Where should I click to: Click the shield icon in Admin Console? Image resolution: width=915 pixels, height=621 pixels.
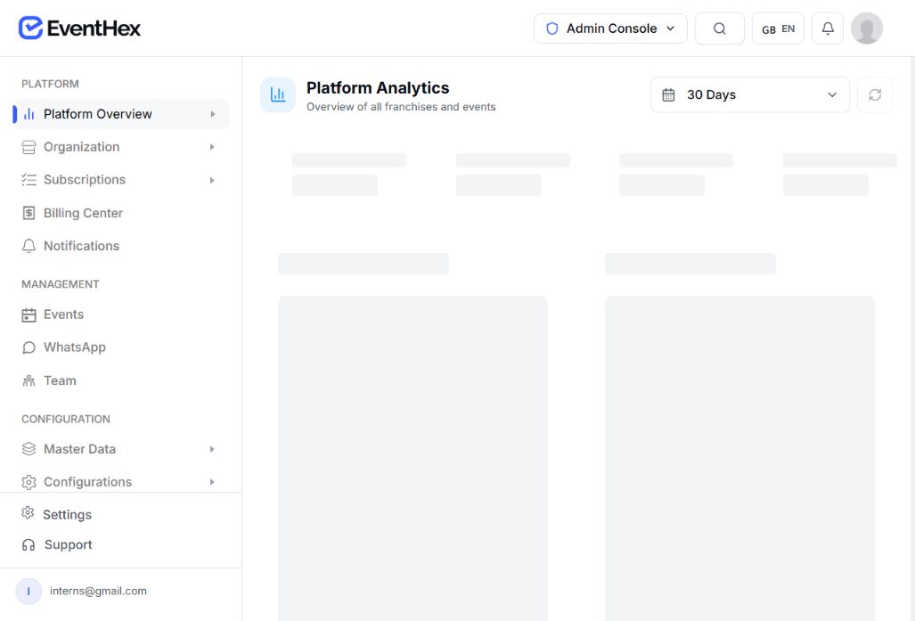[552, 29]
